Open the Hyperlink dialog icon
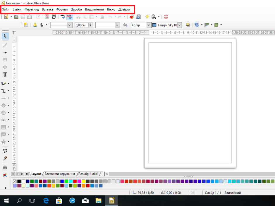The width and height of the screenshot is (275, 206). [138, 17]
